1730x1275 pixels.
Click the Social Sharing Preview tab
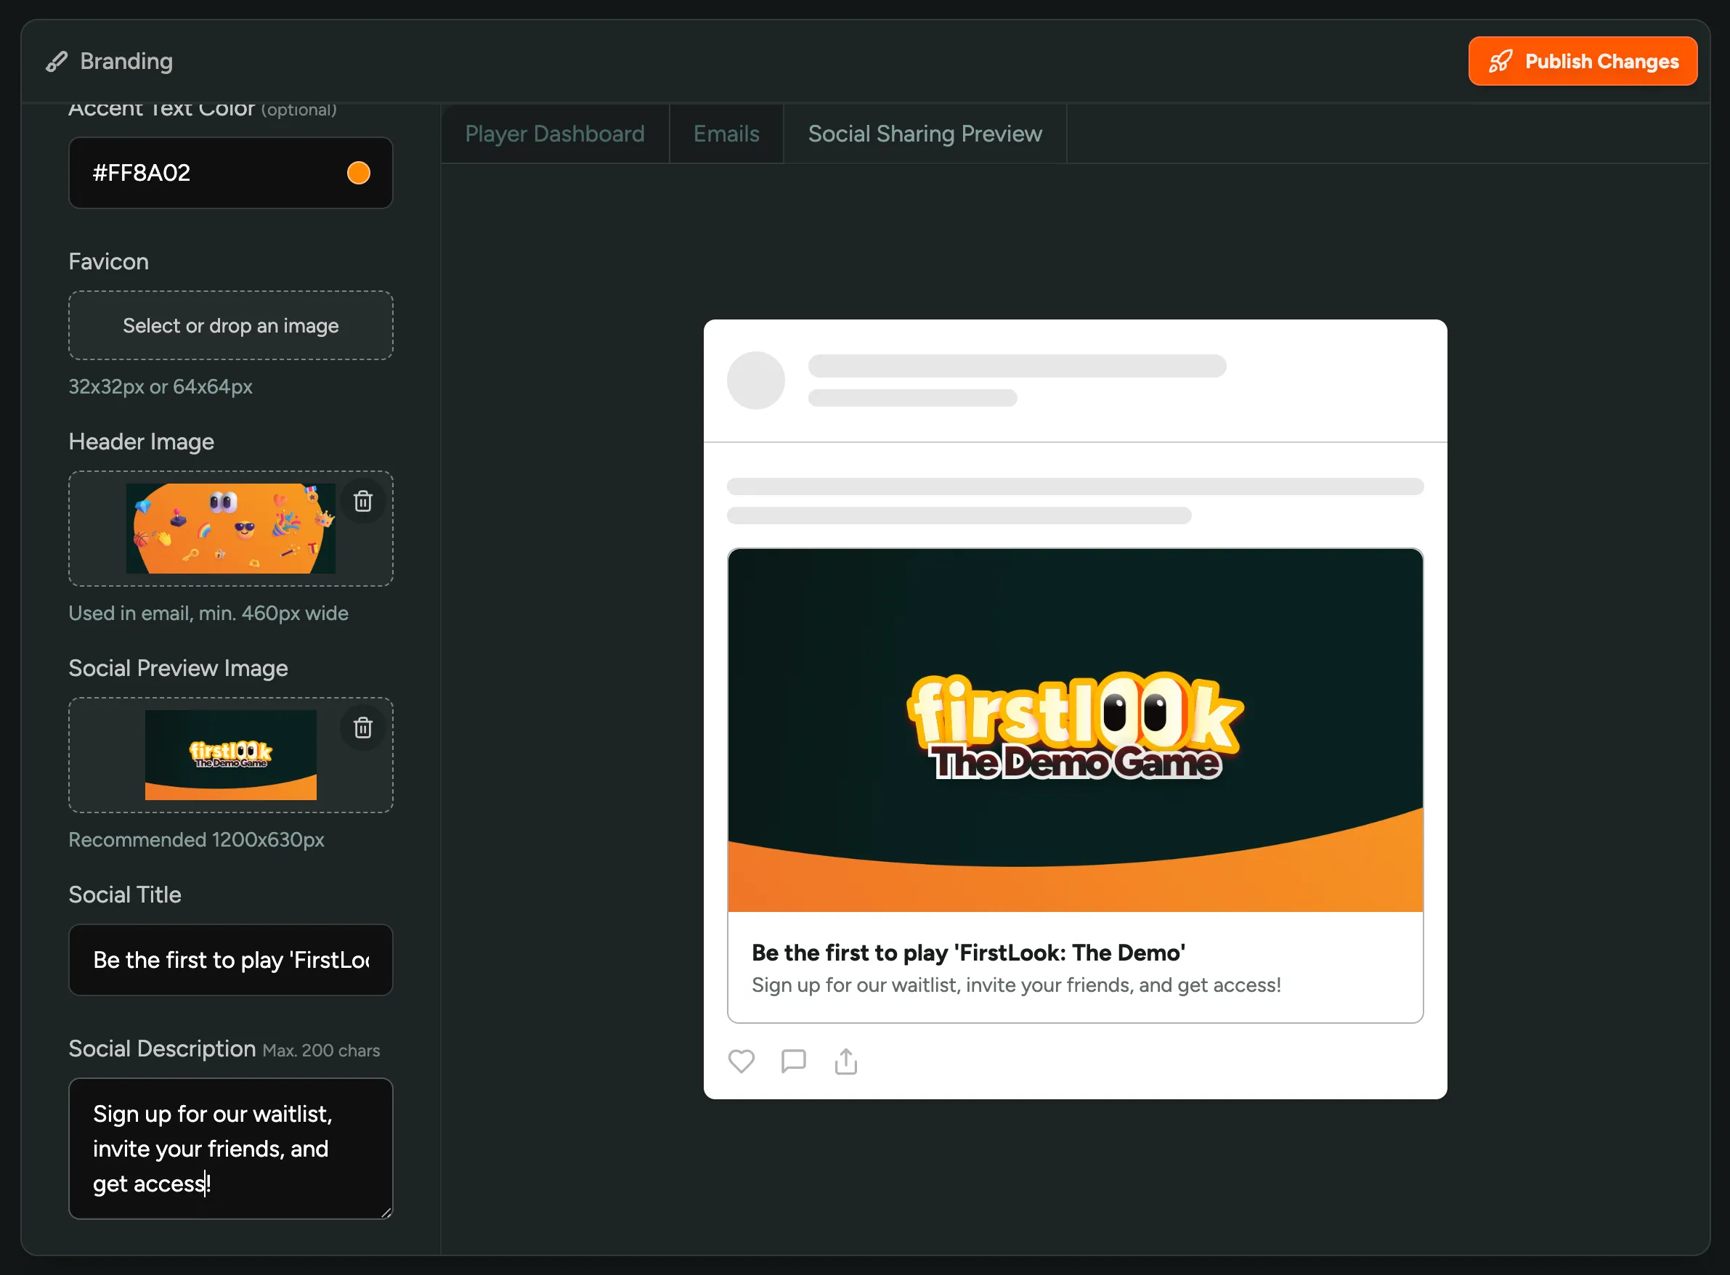(x=924, y=131)
